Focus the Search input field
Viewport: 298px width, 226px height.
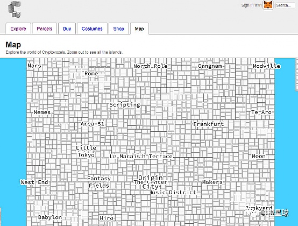[285, 5]
